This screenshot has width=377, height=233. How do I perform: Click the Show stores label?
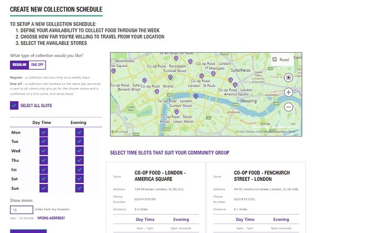(21, 200)
